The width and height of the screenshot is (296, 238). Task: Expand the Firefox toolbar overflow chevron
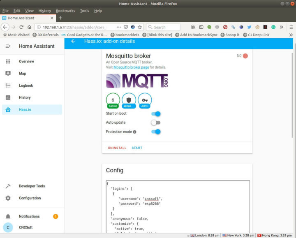[282, 27]
